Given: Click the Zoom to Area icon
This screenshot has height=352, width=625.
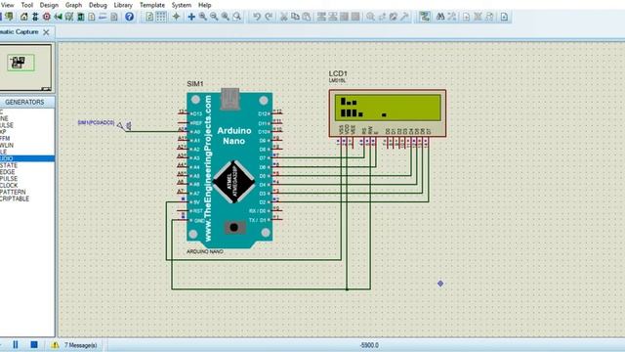Looking at the screenshot, I should click(x=237, y=17).
